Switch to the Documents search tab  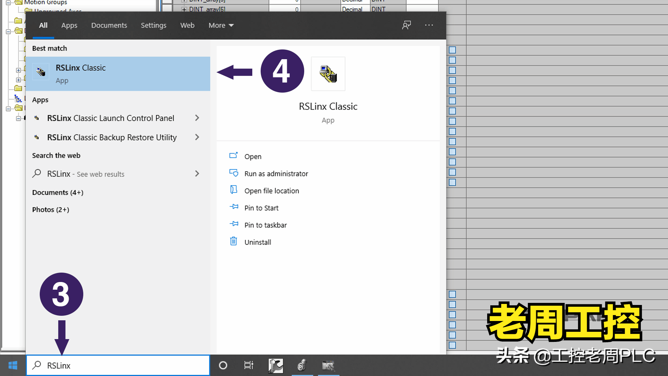109,25
